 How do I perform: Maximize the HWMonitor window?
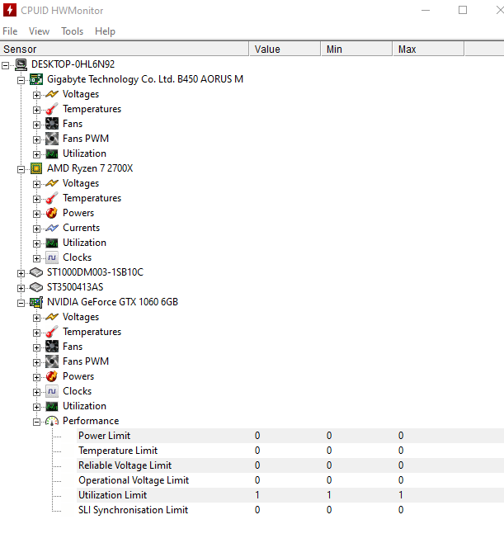[463, 10]
